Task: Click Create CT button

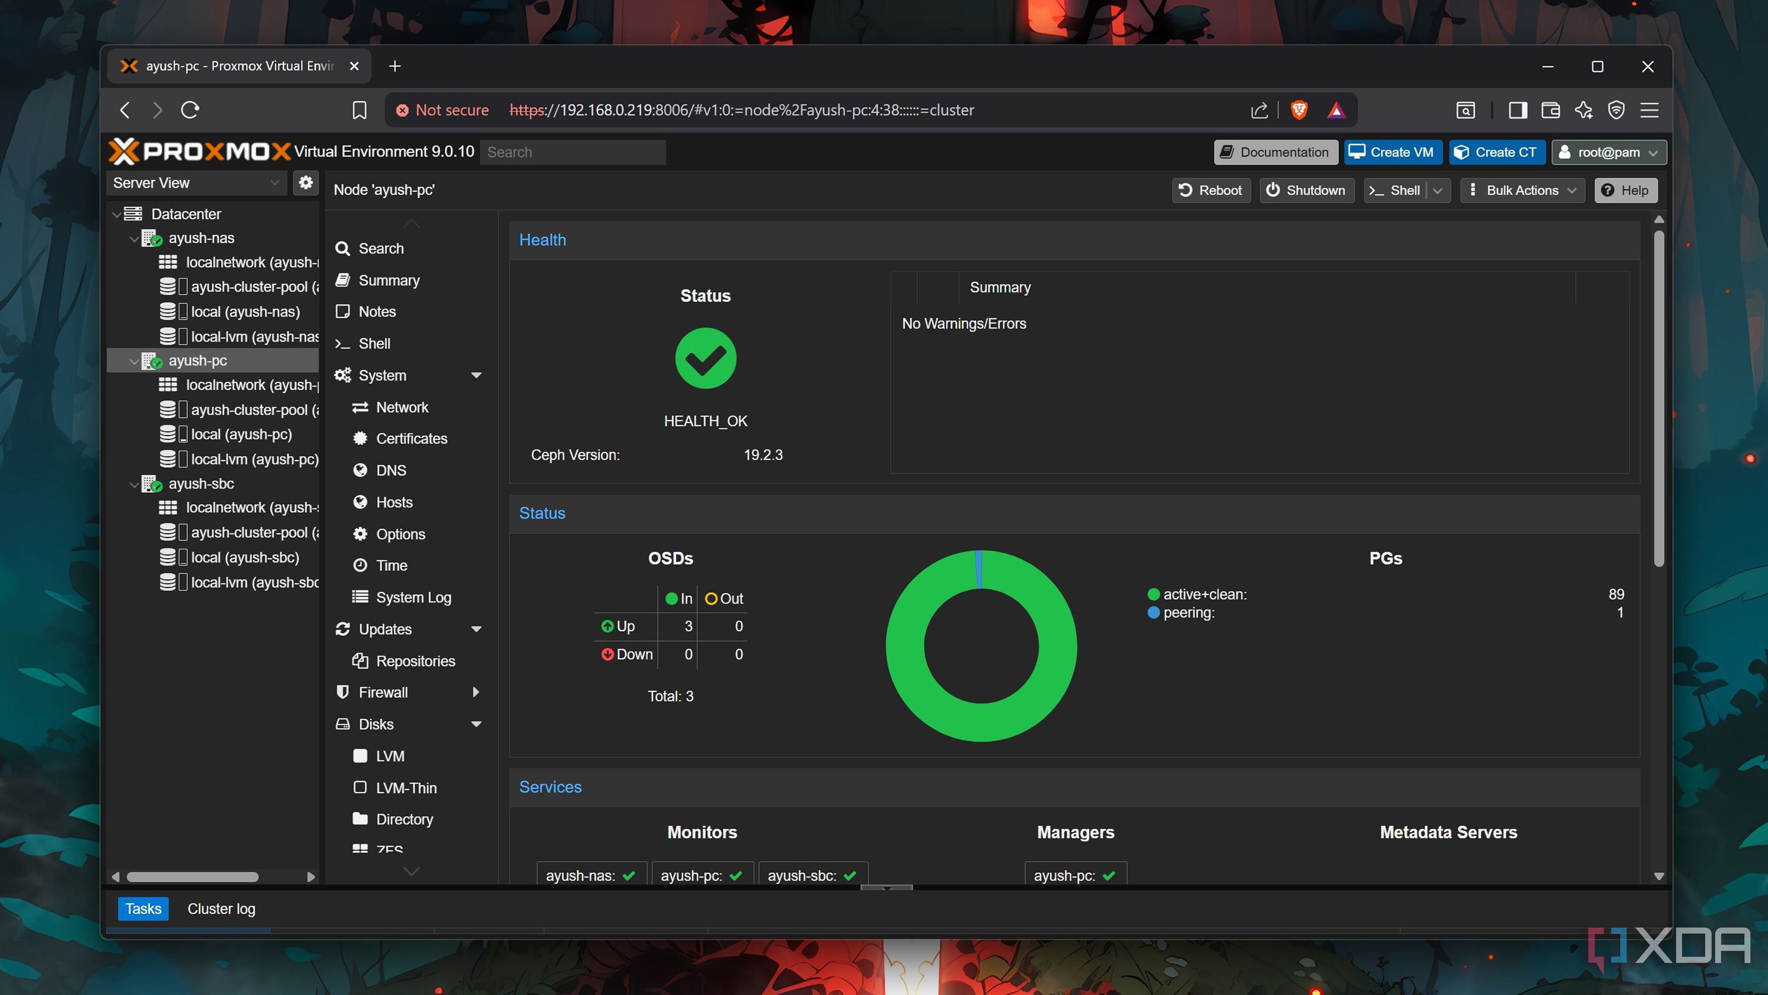Action: (x=1497, y=152)
